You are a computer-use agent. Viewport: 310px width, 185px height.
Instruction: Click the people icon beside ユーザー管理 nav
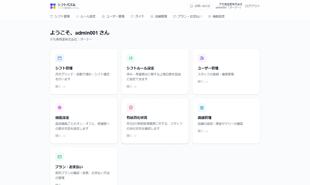103,16
